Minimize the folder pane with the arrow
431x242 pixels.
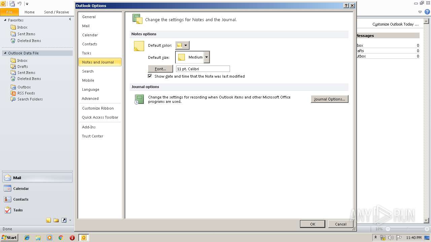[x=70, y=19]
